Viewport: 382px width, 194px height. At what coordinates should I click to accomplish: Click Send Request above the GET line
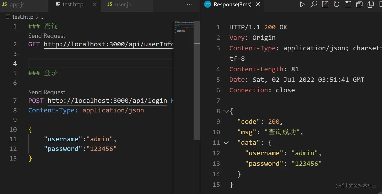pos(47,36)
